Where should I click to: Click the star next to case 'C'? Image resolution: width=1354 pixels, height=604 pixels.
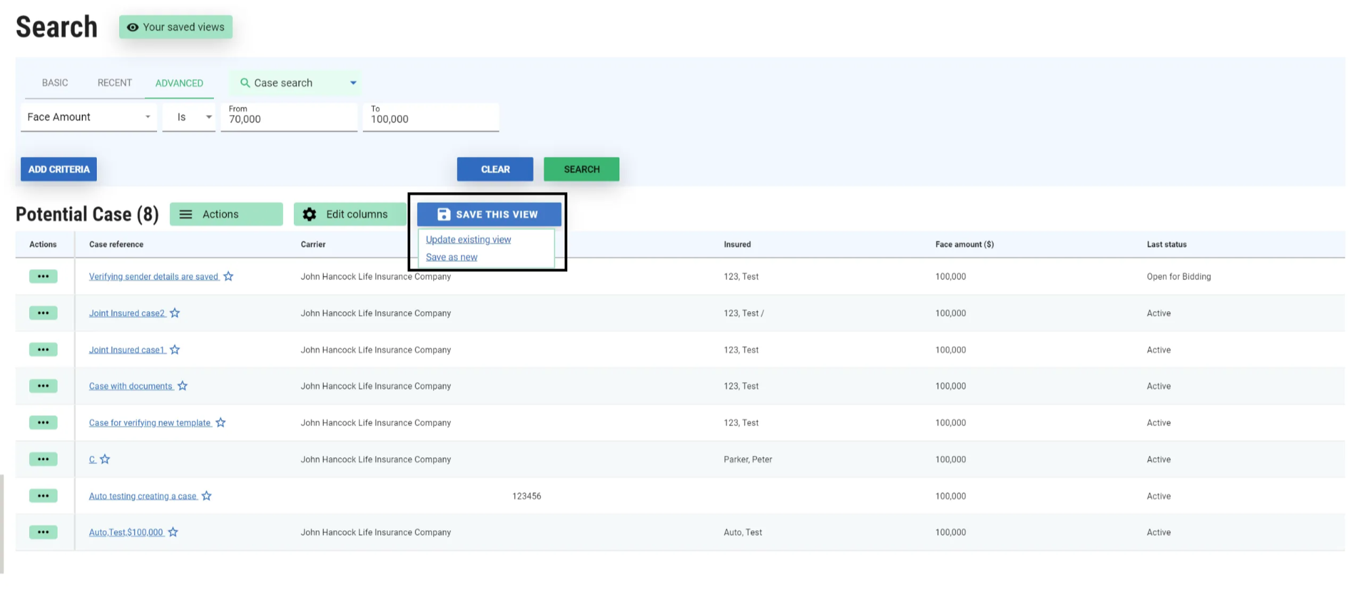[105, 459]
